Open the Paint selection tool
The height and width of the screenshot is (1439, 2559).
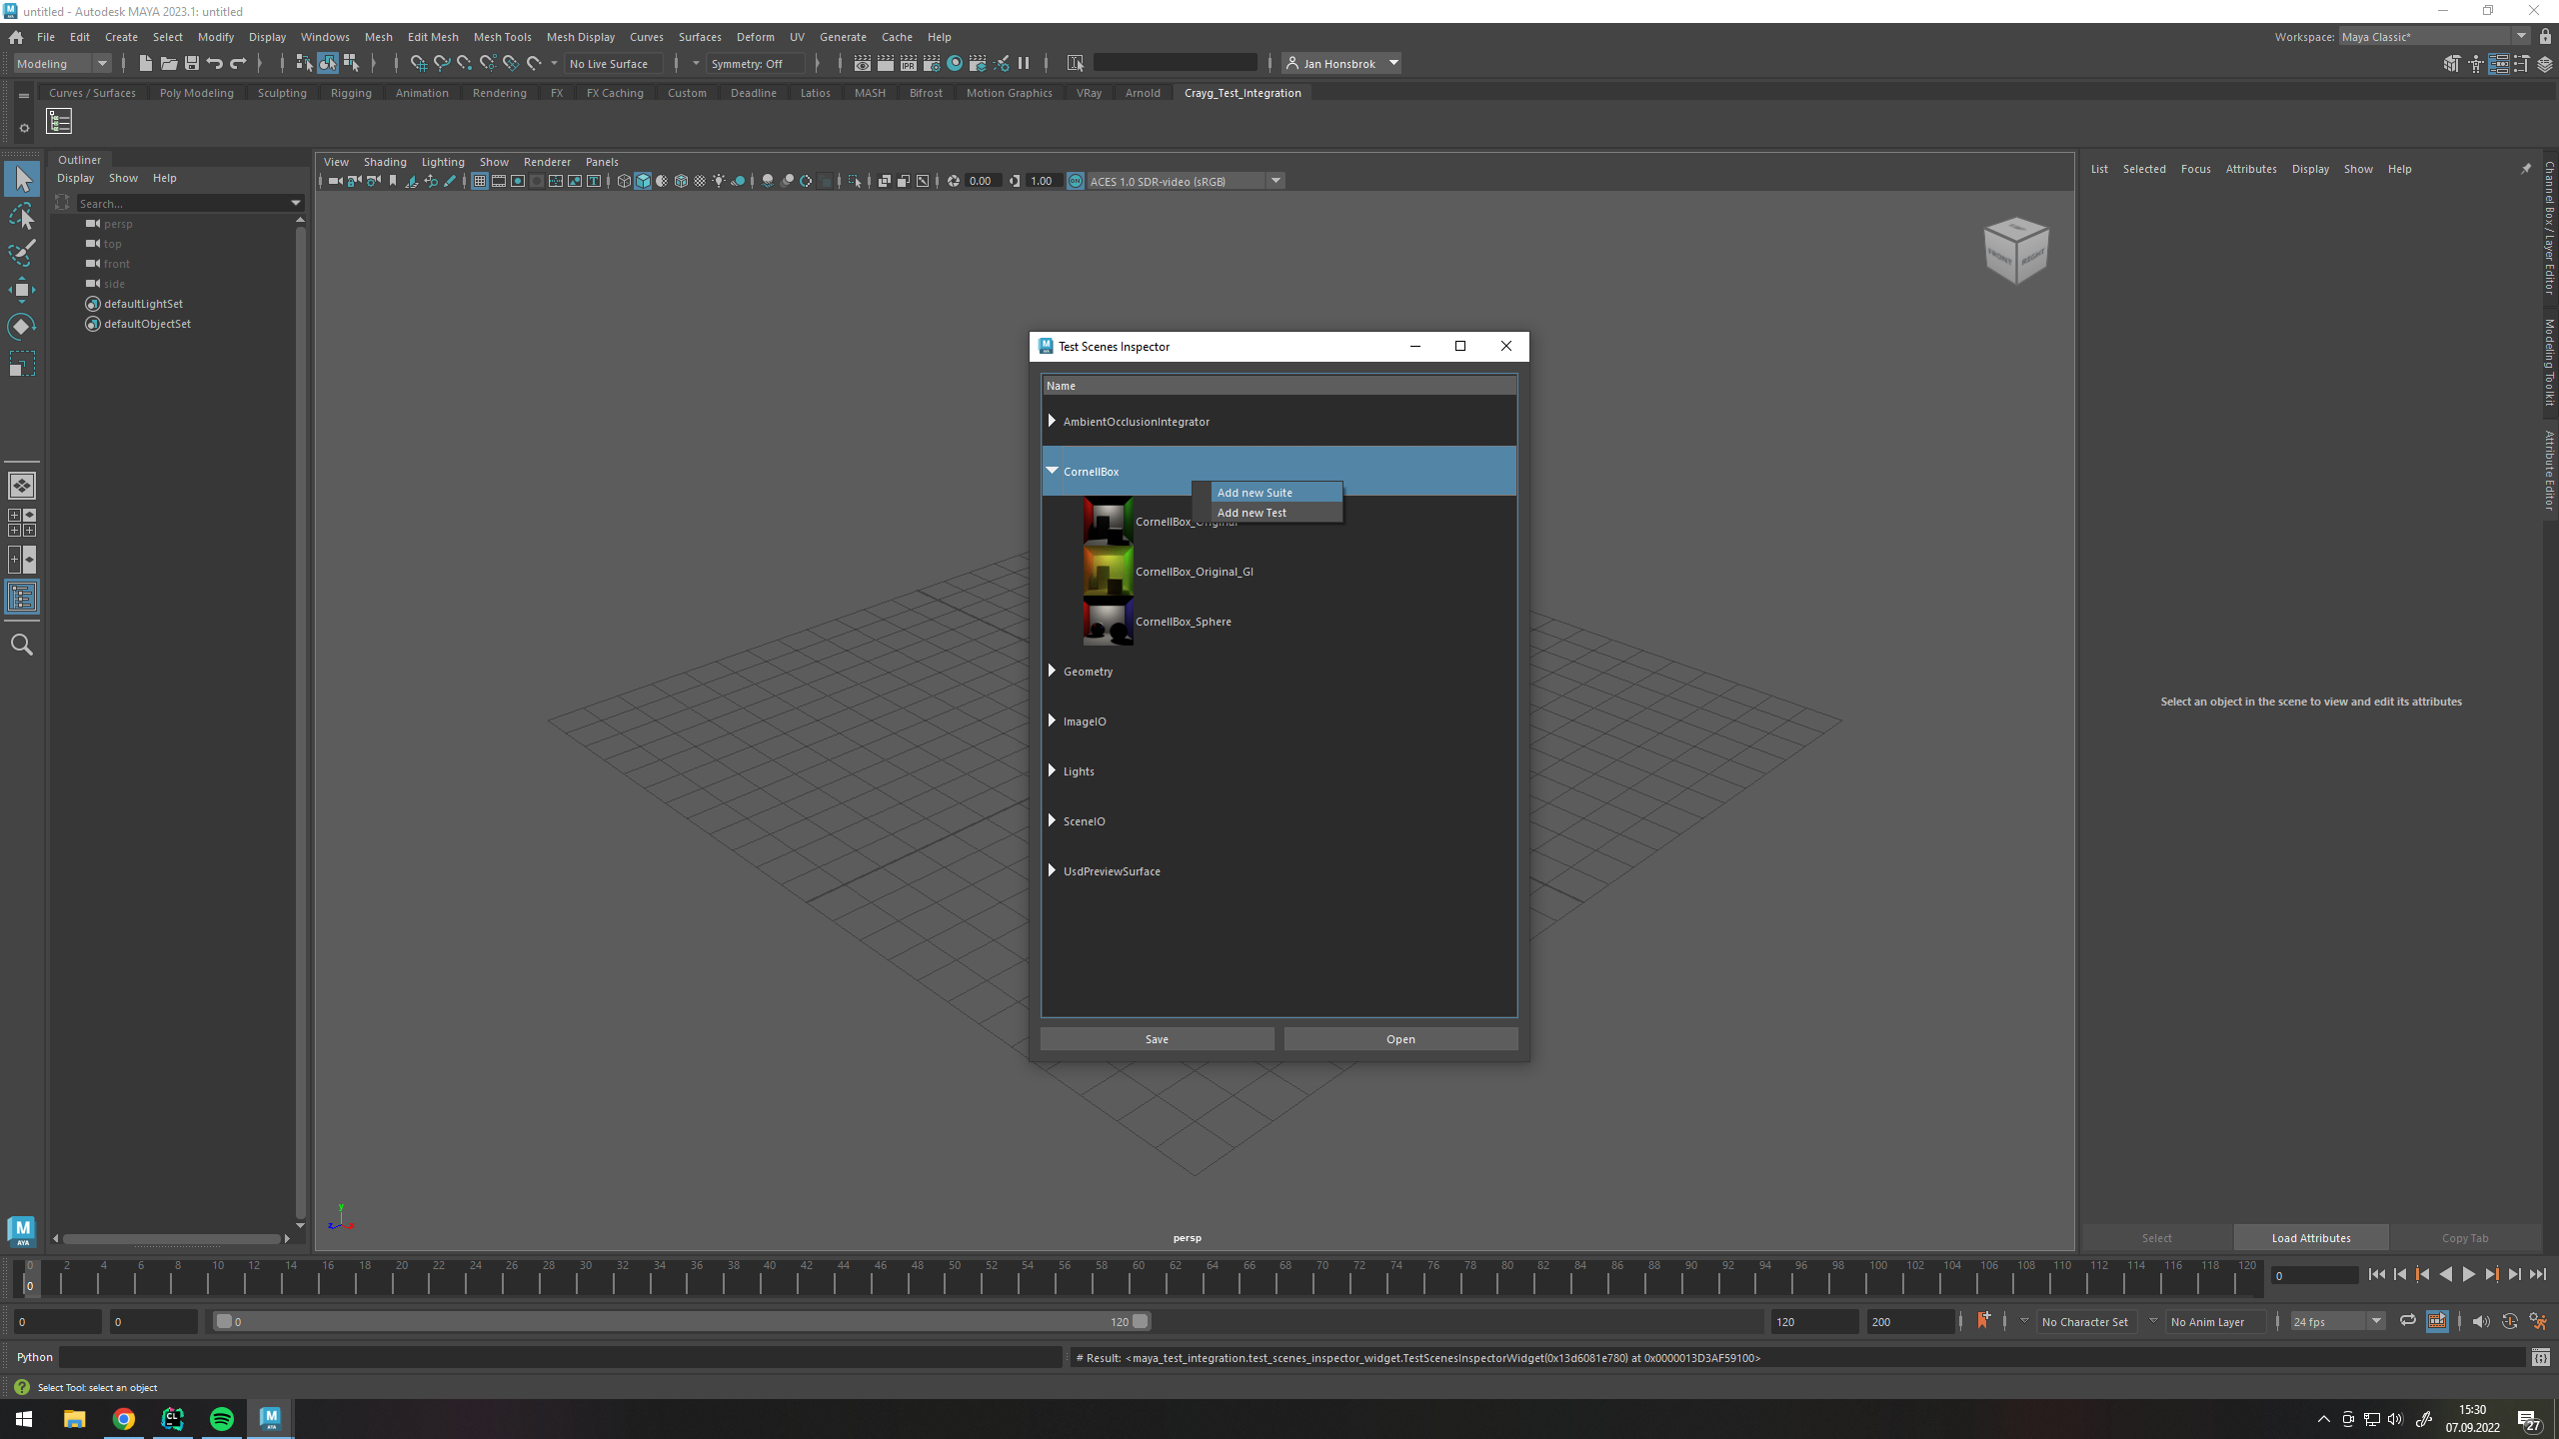[22, 253]
